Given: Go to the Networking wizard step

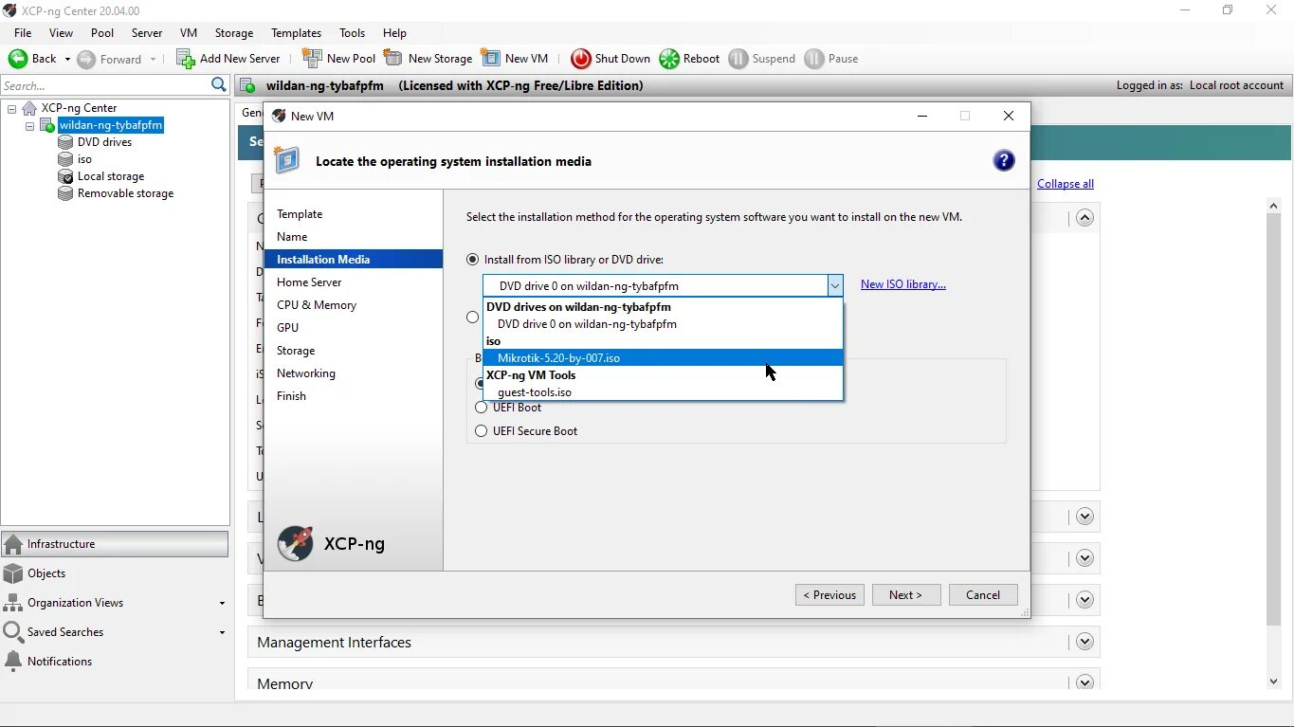Looking at the screenshot, I should pyautogui.click(x=306, y=373).
